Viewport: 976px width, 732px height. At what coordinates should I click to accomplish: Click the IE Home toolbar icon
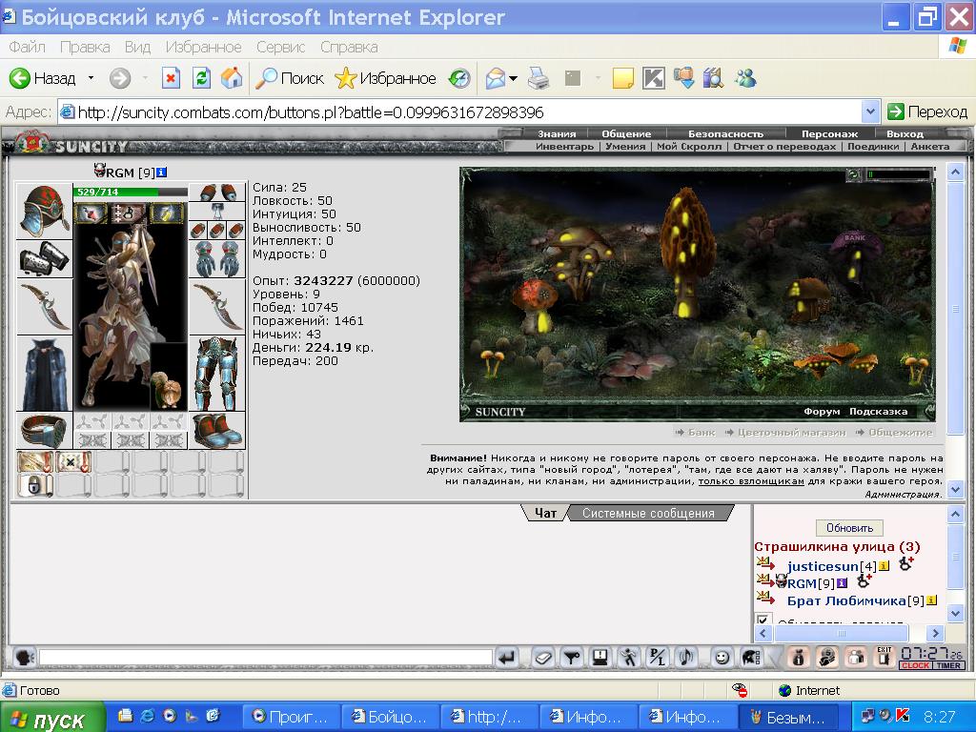(x=231, y=78)
